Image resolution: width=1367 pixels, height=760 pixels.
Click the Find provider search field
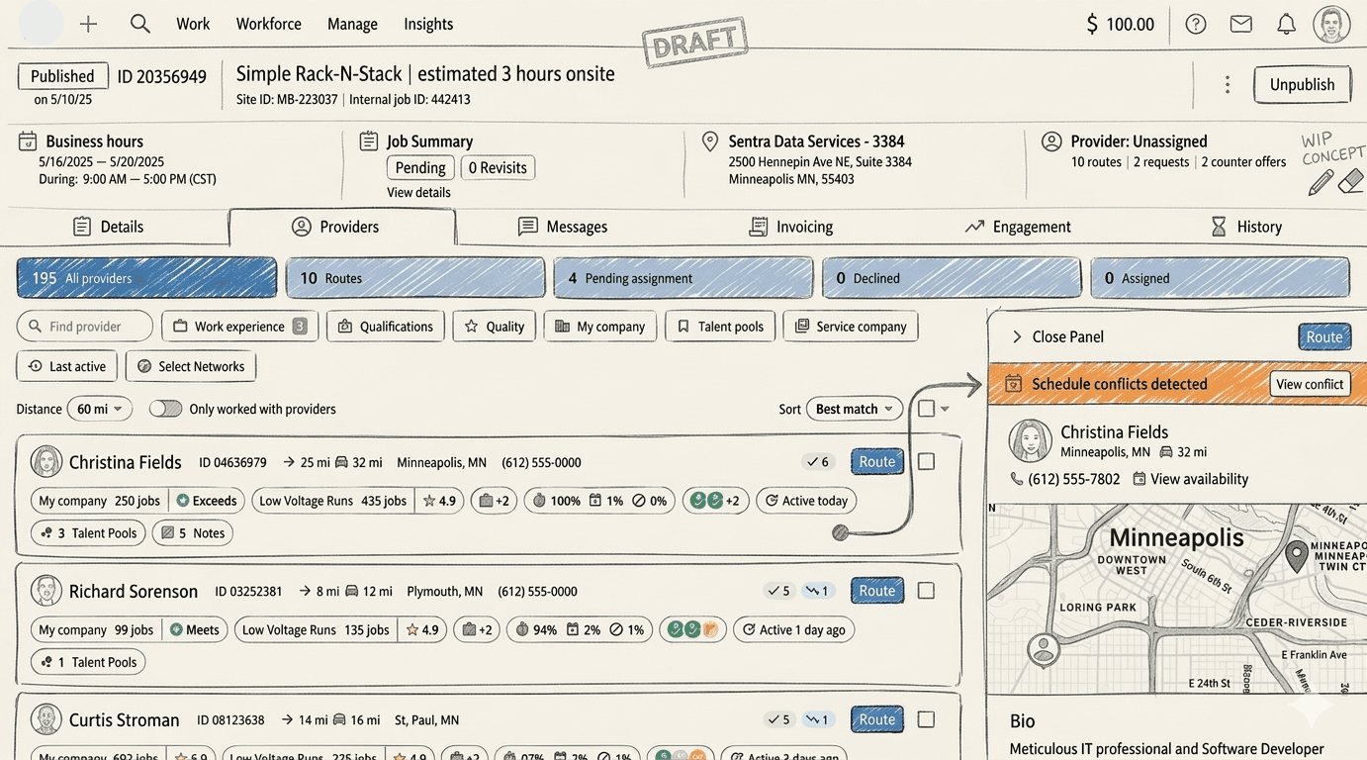[x=85, y=327]
